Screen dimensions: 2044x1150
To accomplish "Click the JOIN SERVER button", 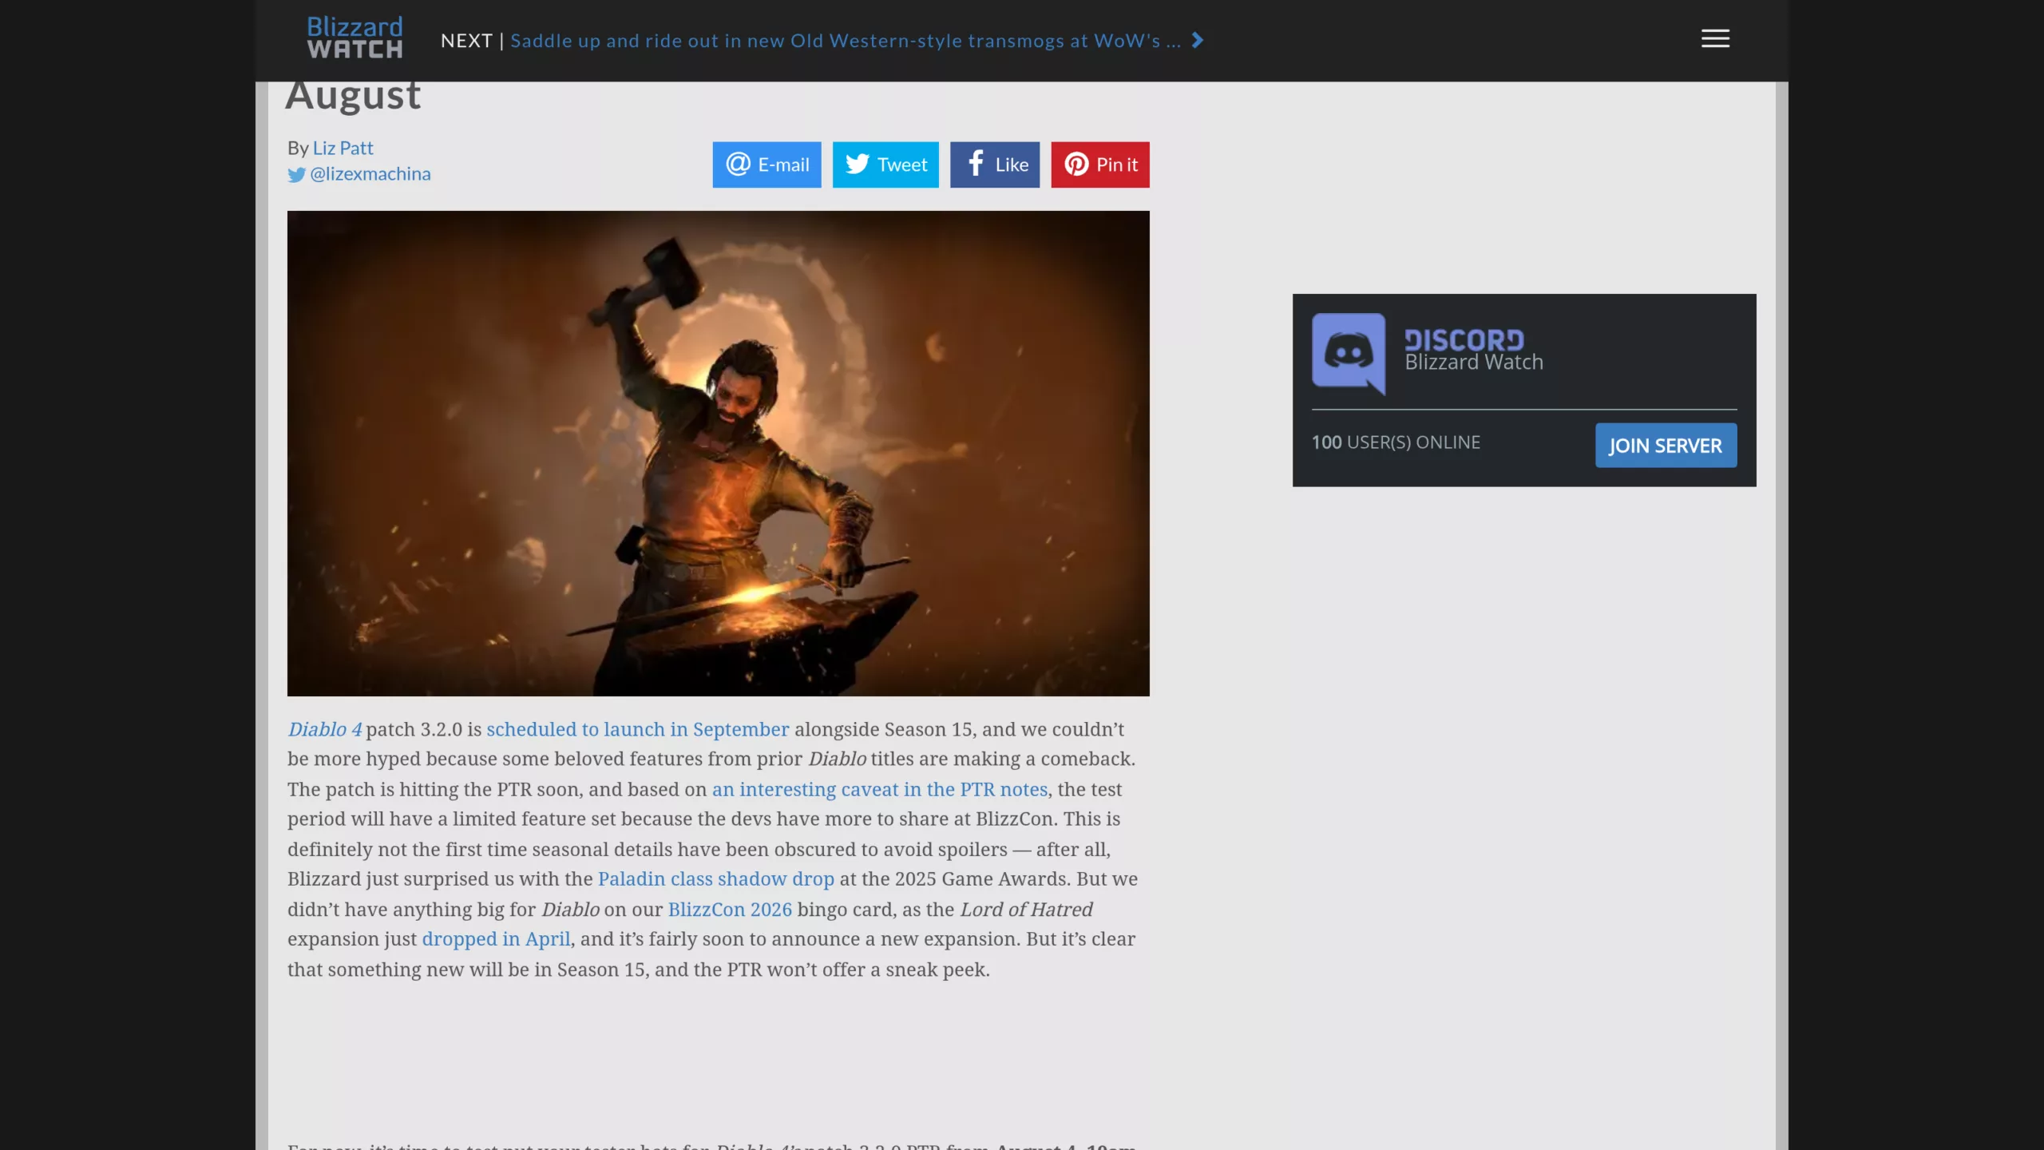I will [1666, 446].
